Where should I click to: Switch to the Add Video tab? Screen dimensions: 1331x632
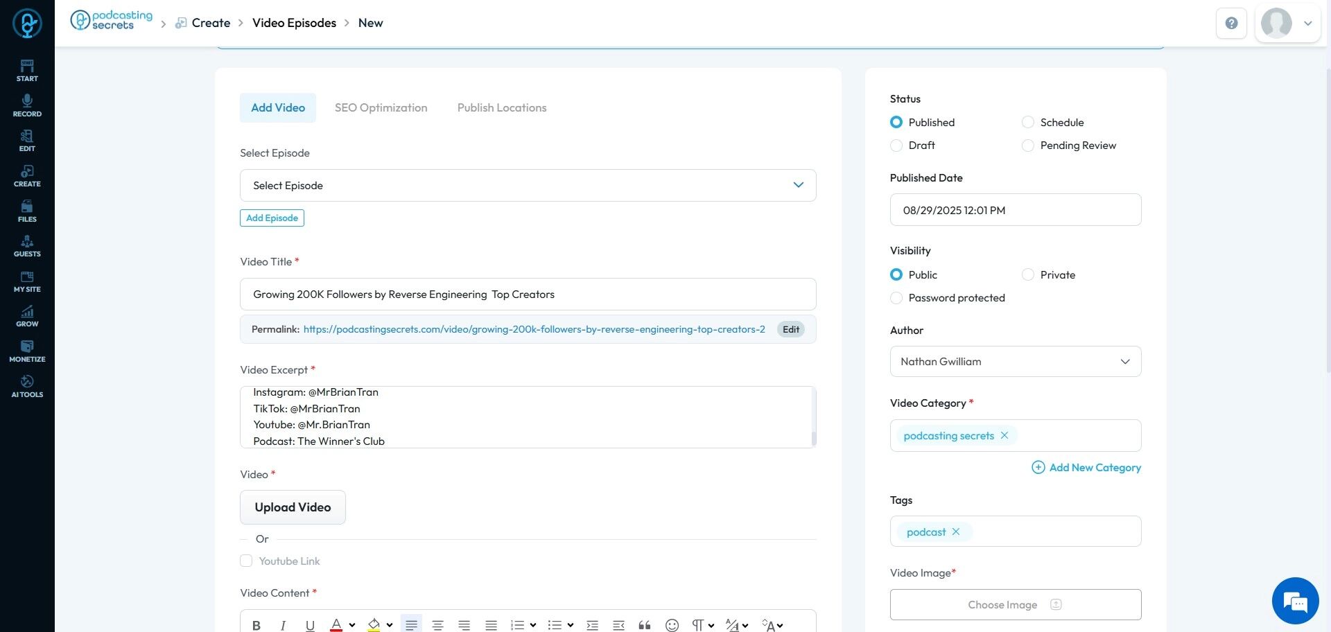coord(278,107)
